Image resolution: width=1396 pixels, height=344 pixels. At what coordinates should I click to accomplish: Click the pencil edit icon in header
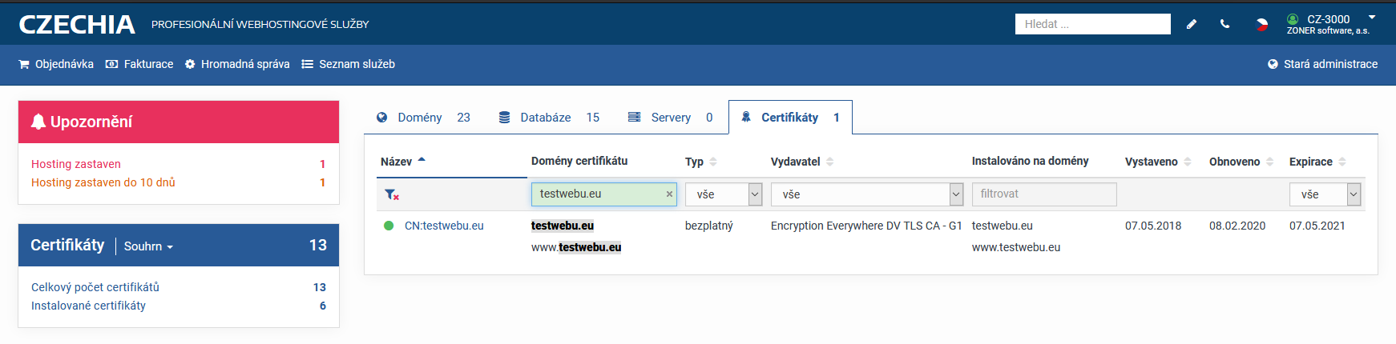click(x=1192, y=24)
